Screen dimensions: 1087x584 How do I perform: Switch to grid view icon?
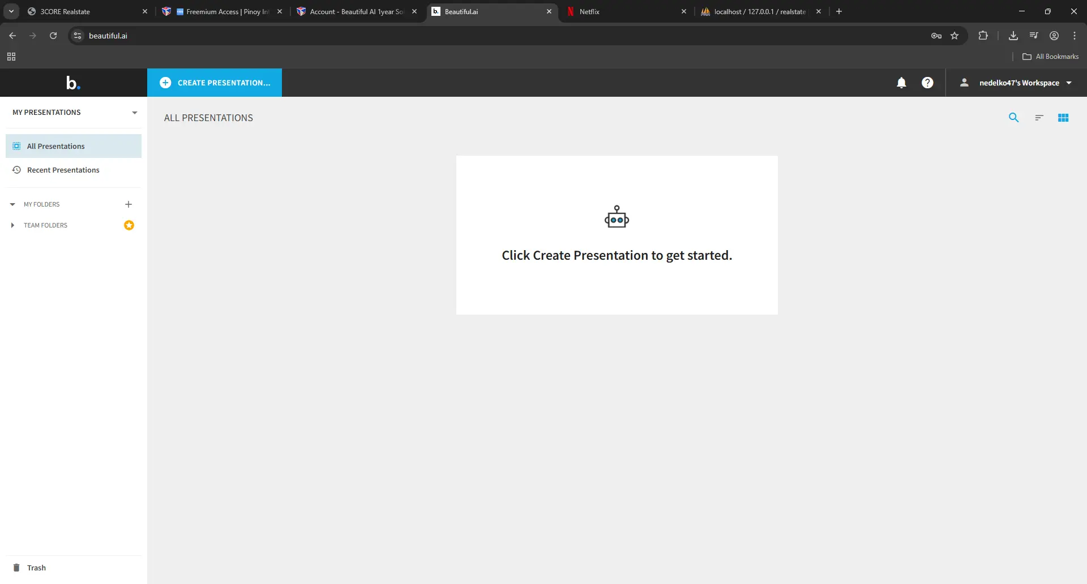[x=1063, y=118]
